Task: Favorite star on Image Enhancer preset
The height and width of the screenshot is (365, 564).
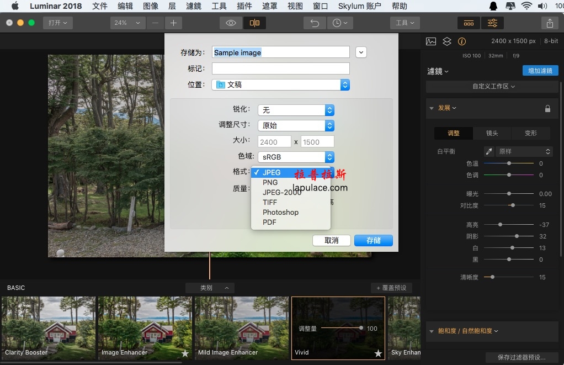Action: point(185,353)
